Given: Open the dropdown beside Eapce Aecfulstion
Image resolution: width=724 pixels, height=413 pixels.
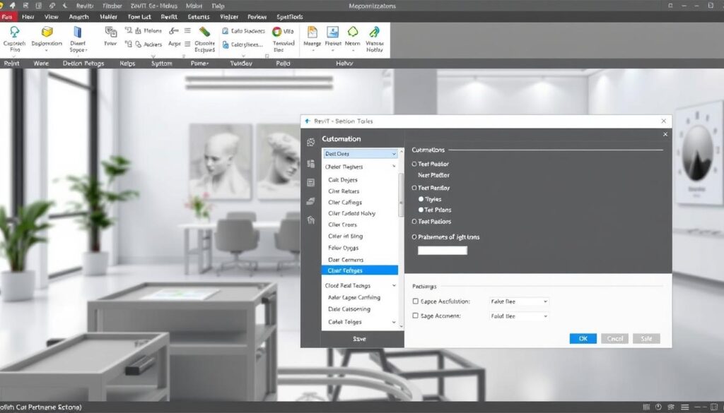Looking at the screenshot, I should coord(519,301).
